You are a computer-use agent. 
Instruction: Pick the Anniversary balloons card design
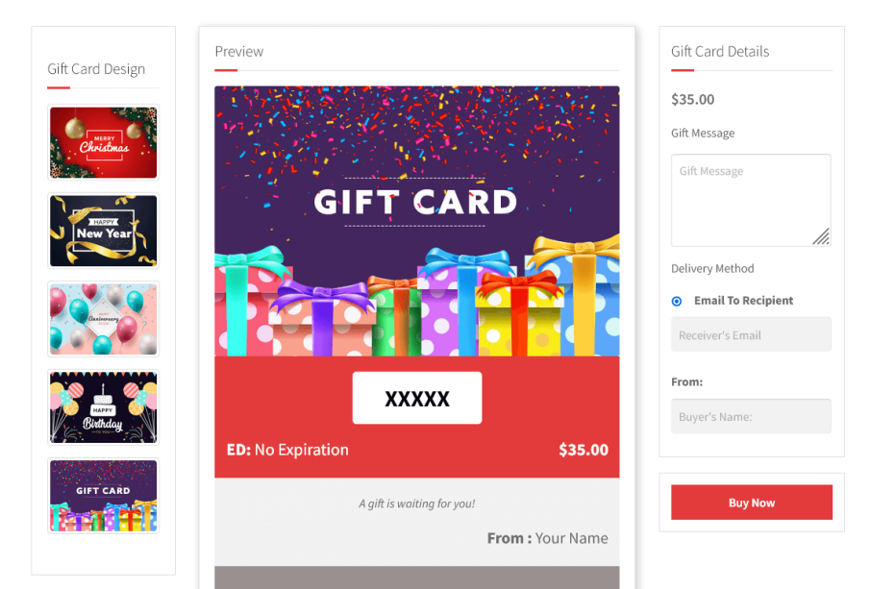[103, 319]
